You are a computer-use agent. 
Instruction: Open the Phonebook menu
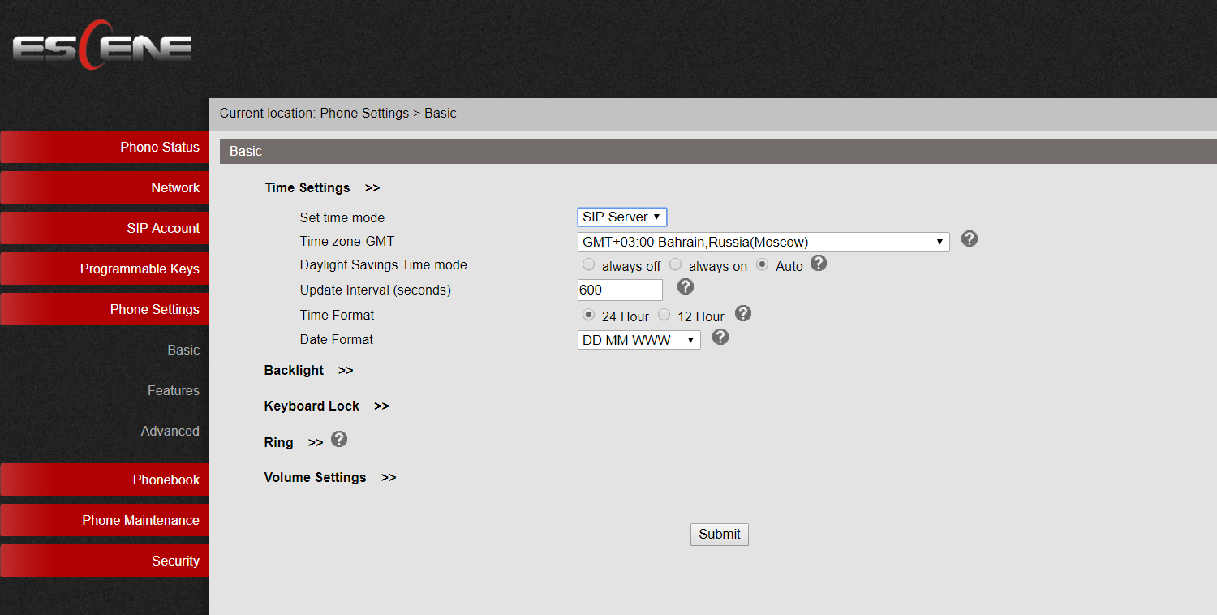(105, 480)
